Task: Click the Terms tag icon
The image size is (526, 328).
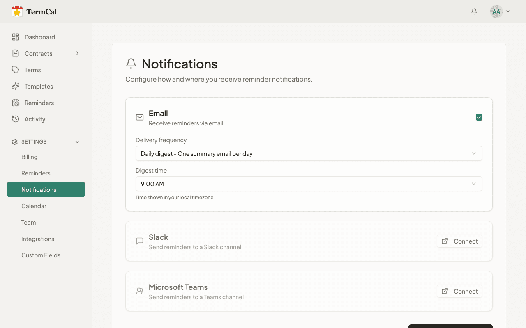Action: [x=16, y=70]
